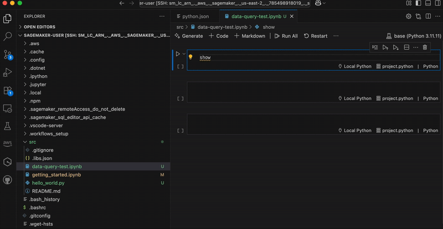Collapse the src folder
Viewport: 443px width, 229px height.
(x=33, y=142)
